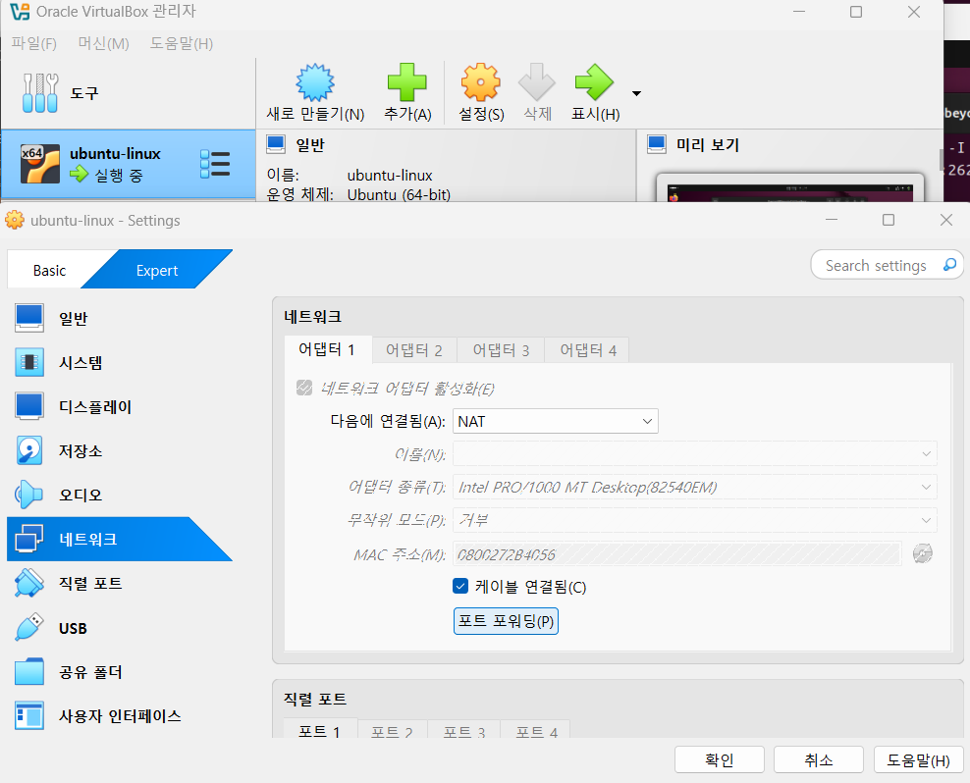Maximize the ubuntu-linux Settings window
The width and height of the screenshot is (970, 783).
[x=889, y=220]
